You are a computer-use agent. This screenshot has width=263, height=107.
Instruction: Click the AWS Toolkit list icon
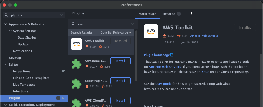76,44
